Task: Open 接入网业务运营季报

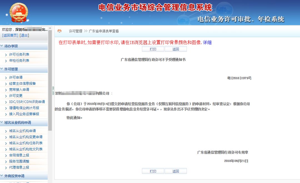Action: [x=24, y=114]
